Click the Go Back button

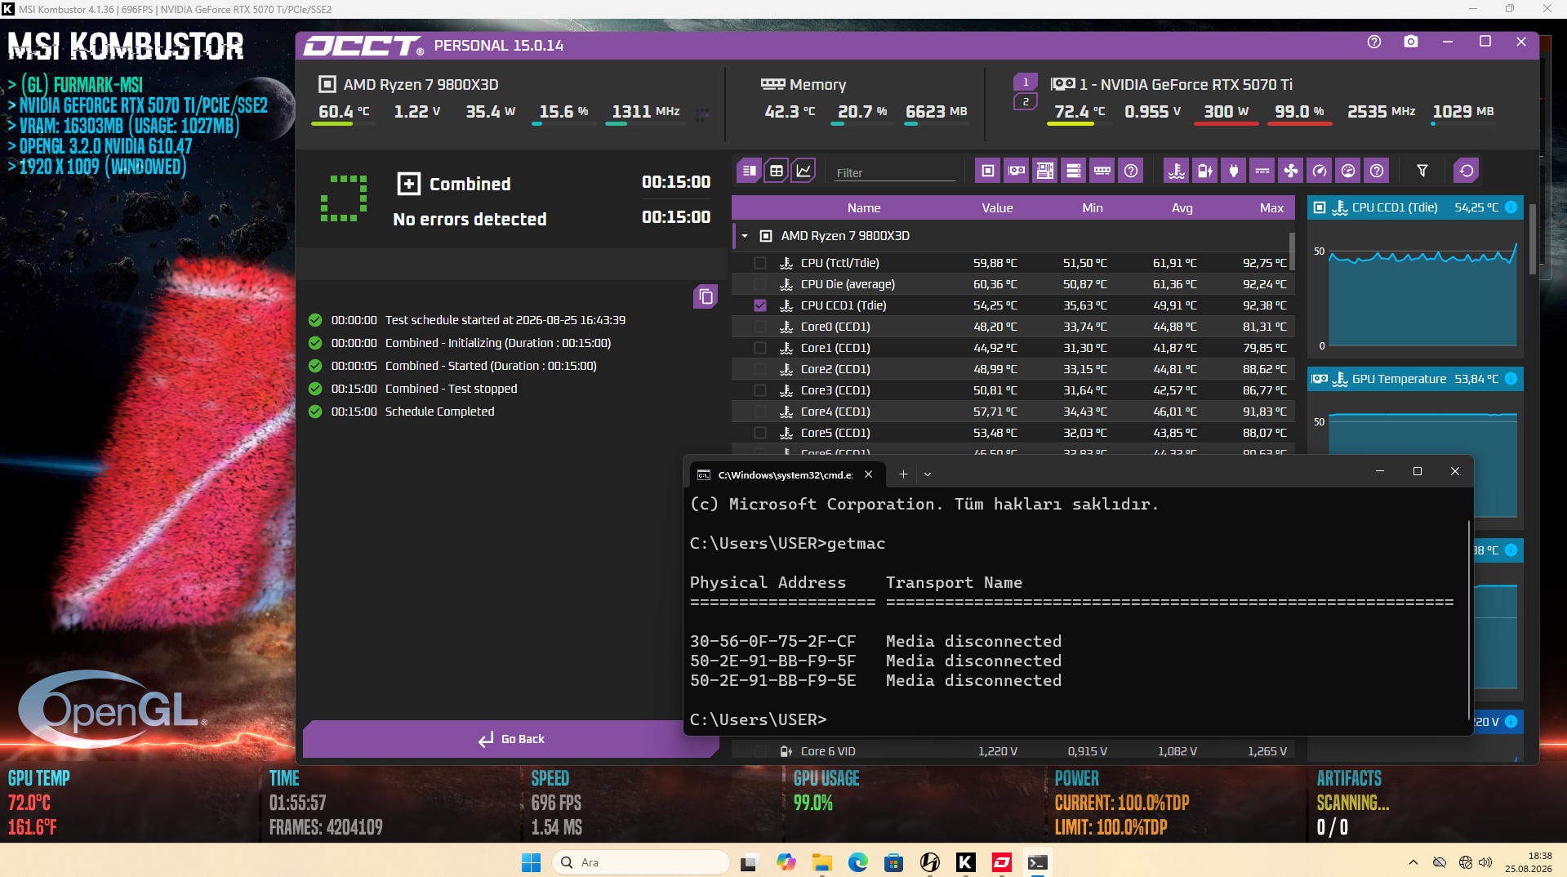(x=510, y=739)
